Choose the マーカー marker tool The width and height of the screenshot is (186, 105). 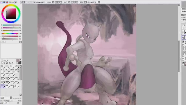tap(3, 71)
